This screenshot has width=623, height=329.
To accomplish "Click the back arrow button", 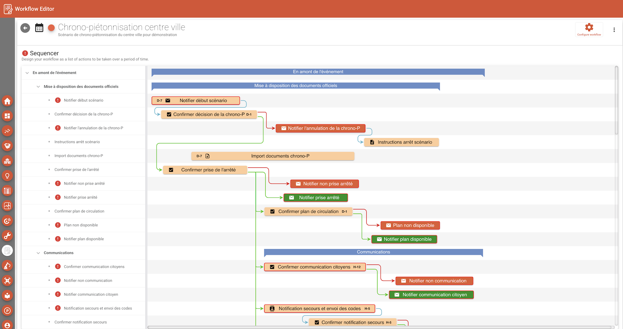I will point(25,28).
